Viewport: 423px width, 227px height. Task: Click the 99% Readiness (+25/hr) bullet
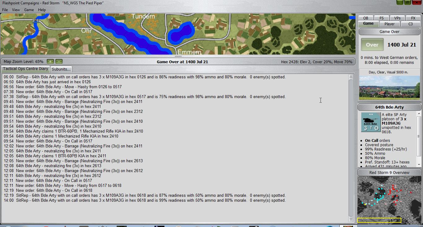pos(386,149)
